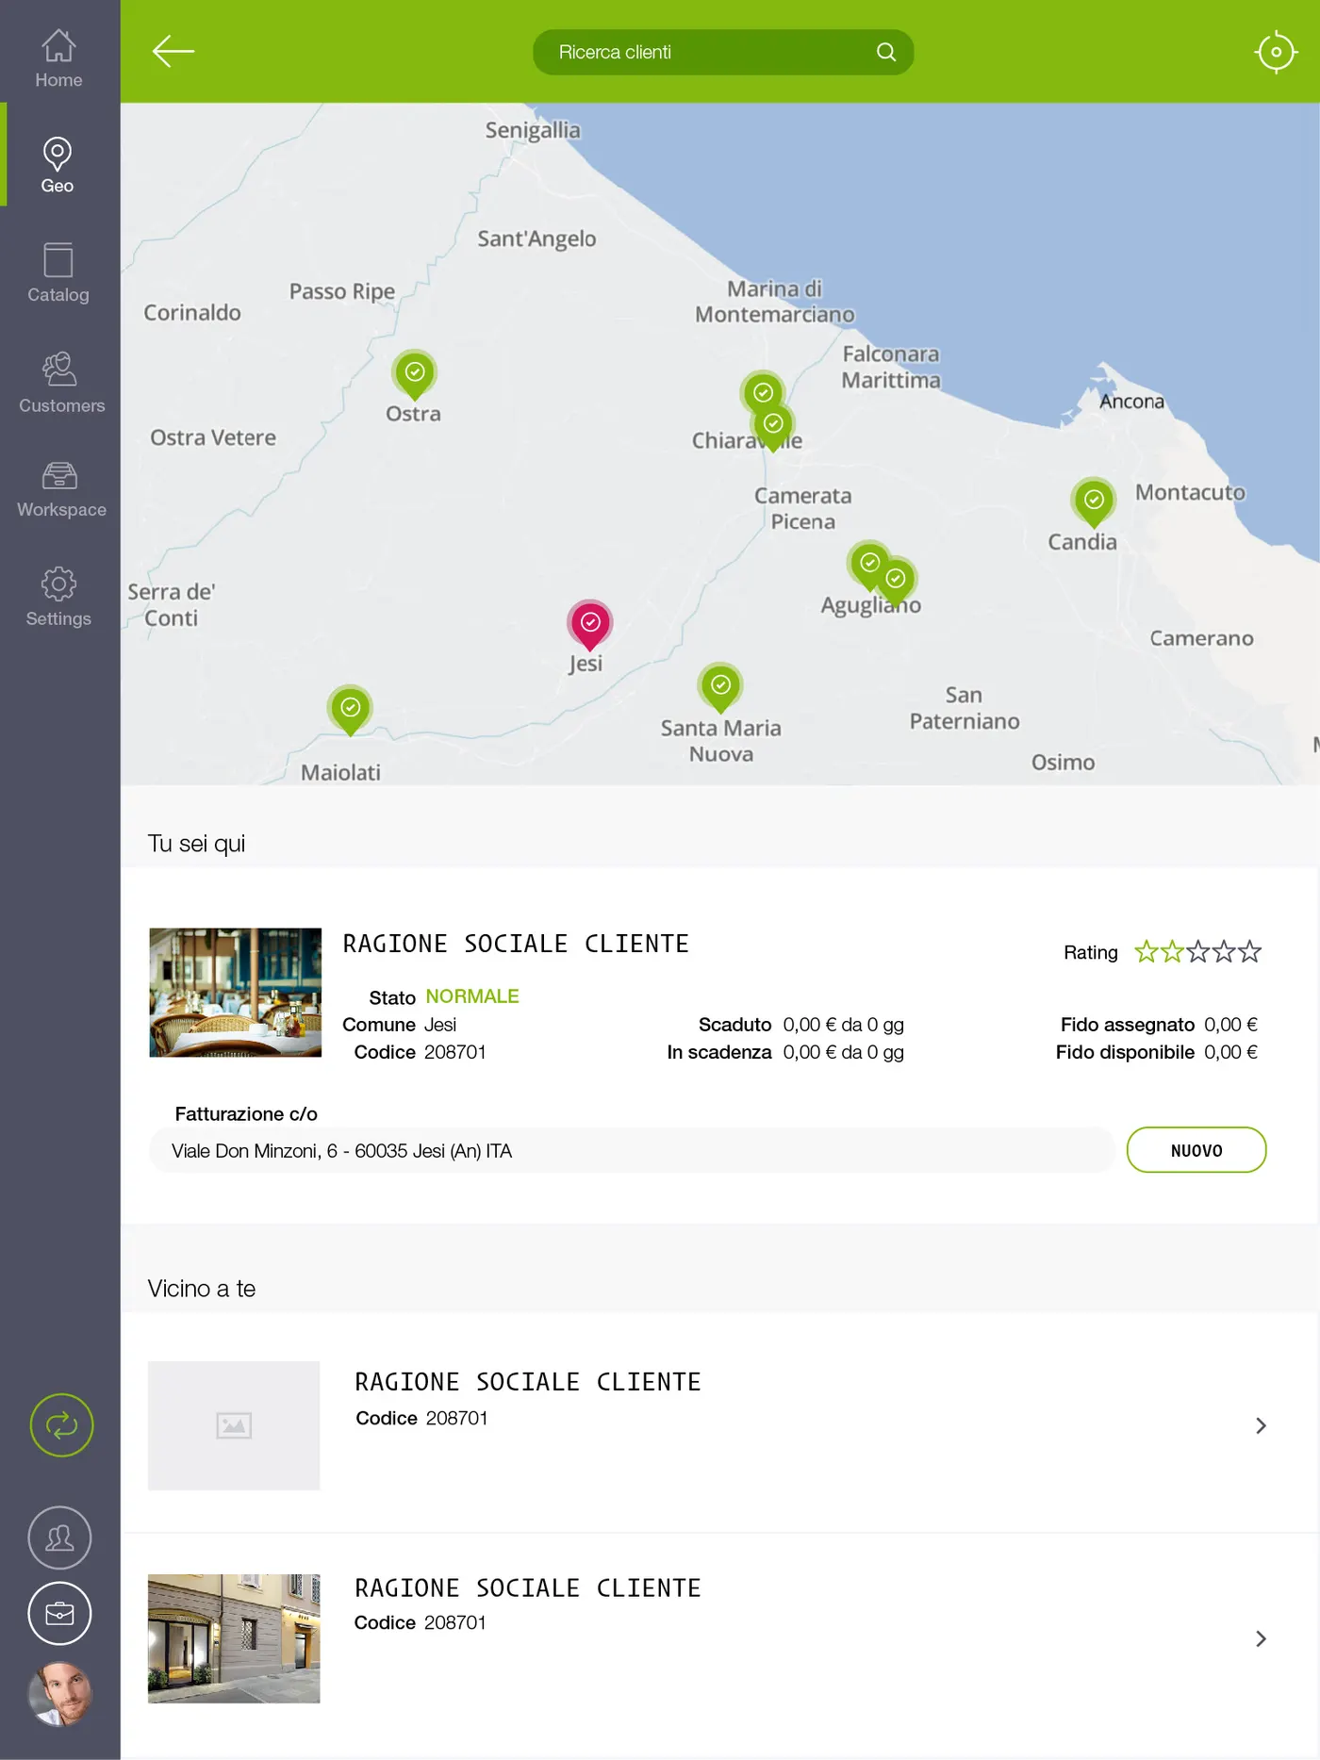1320x1760 pixels.
Task: Click the Fido assegnato amount
Action: (x=1230, y=1025)
